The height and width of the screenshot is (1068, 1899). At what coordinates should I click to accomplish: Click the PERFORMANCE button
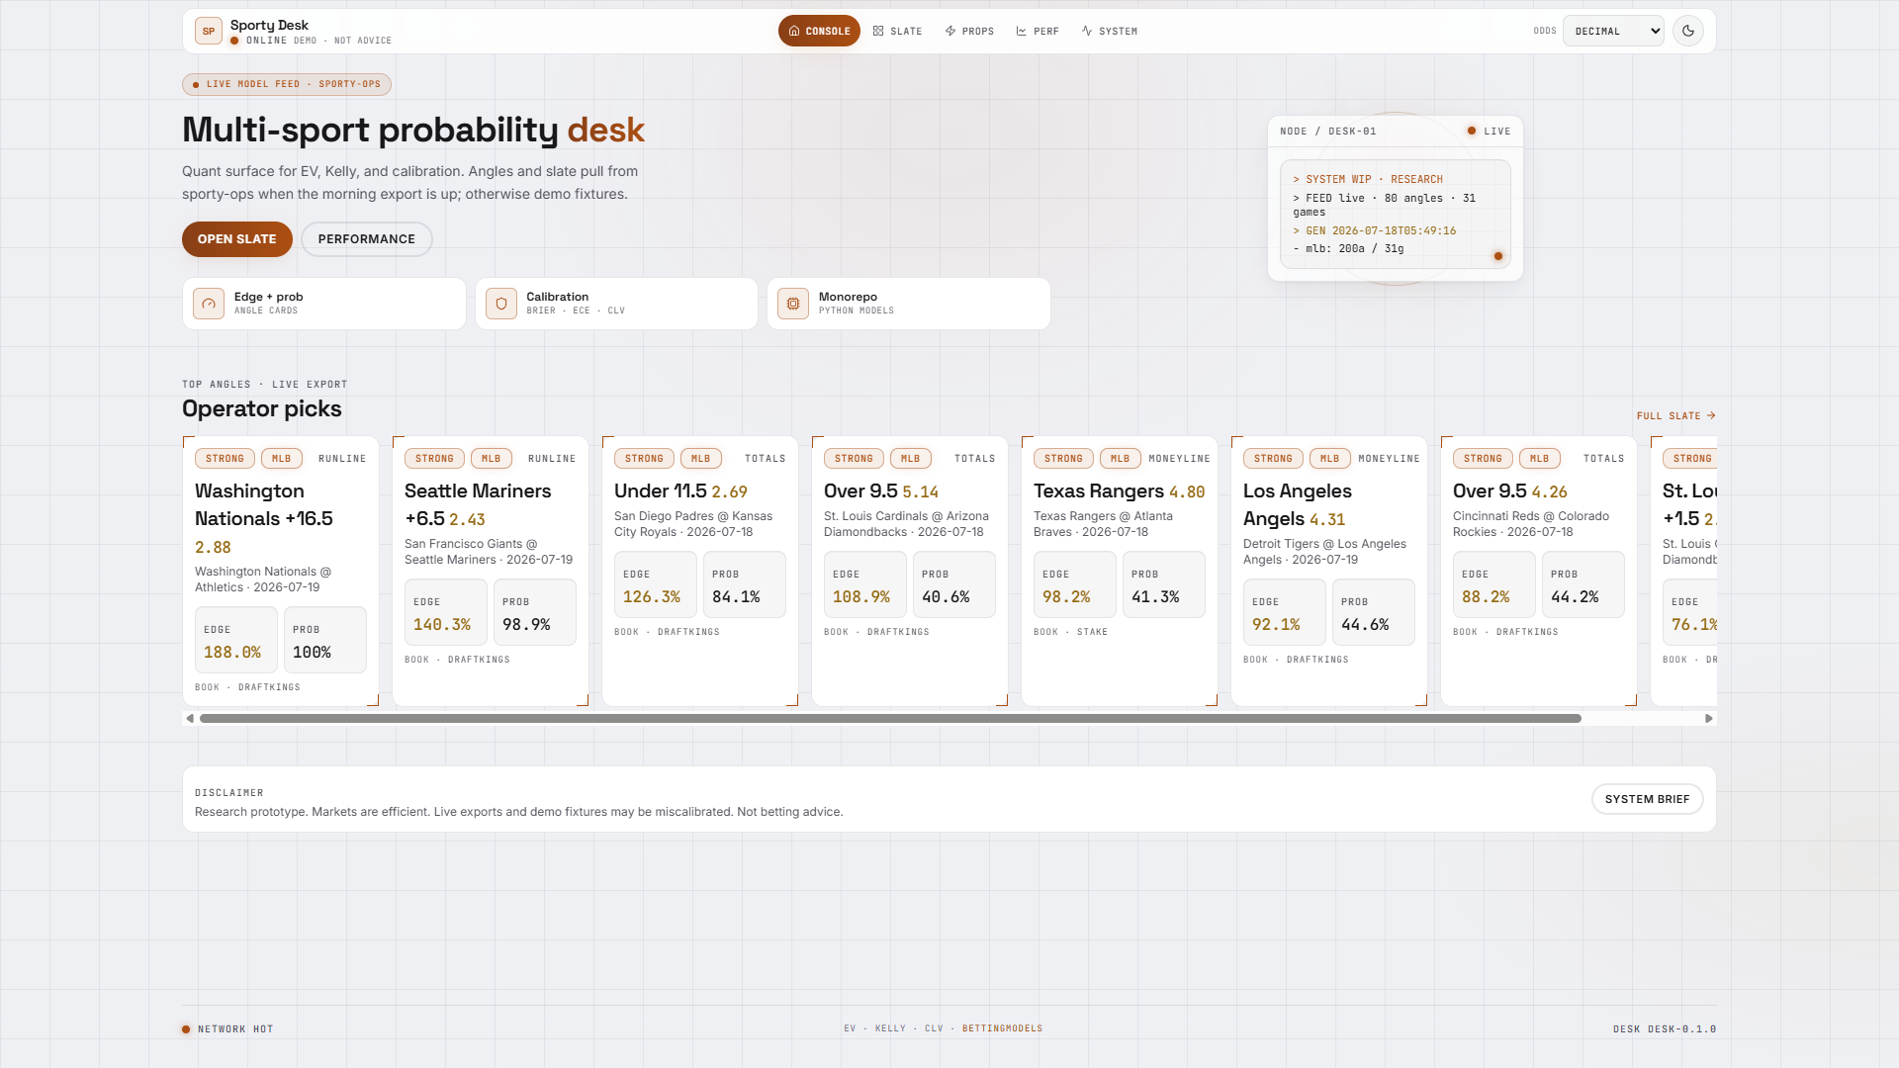tap(367, 239)
